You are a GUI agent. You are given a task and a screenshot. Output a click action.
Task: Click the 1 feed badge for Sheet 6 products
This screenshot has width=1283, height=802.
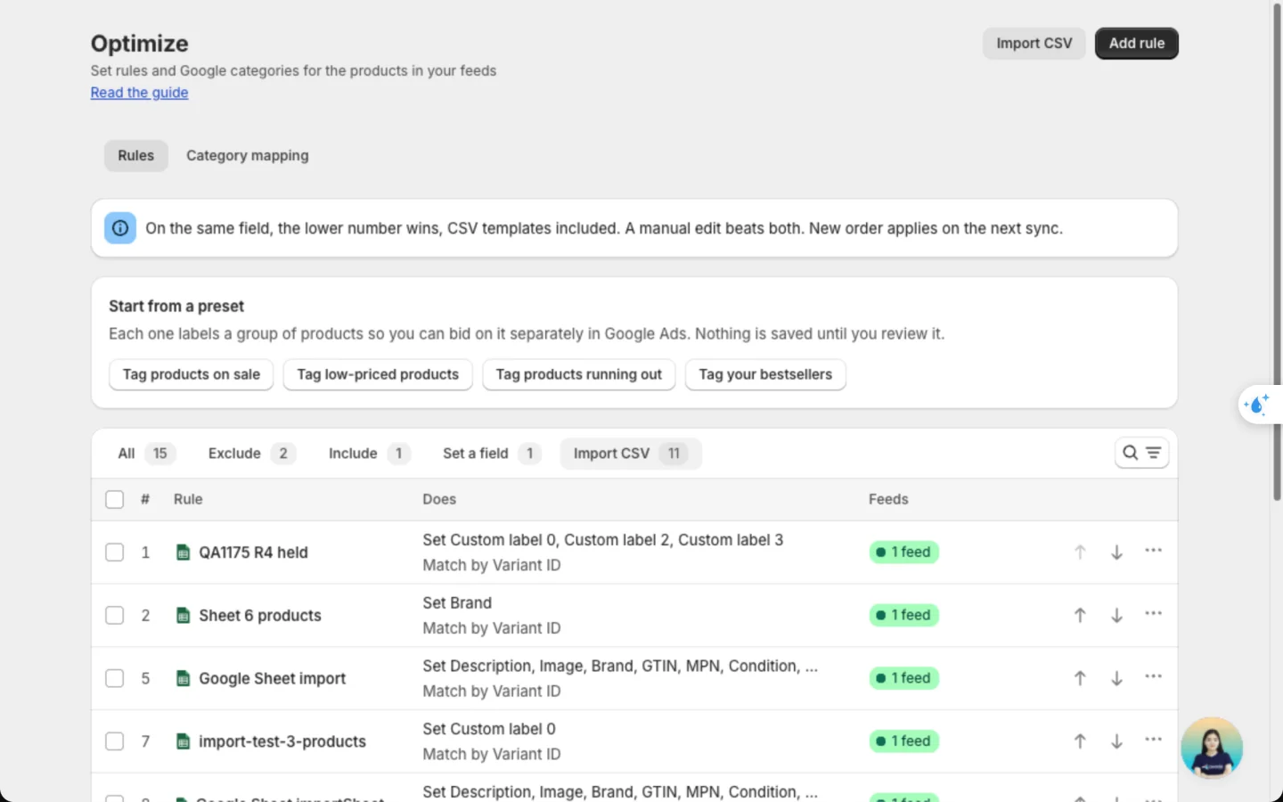tap(904, 616)
